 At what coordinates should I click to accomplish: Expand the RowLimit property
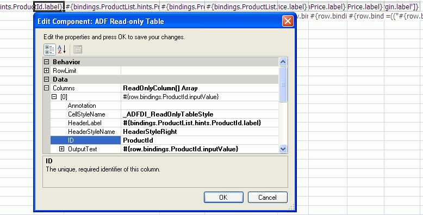pos(46,71)
